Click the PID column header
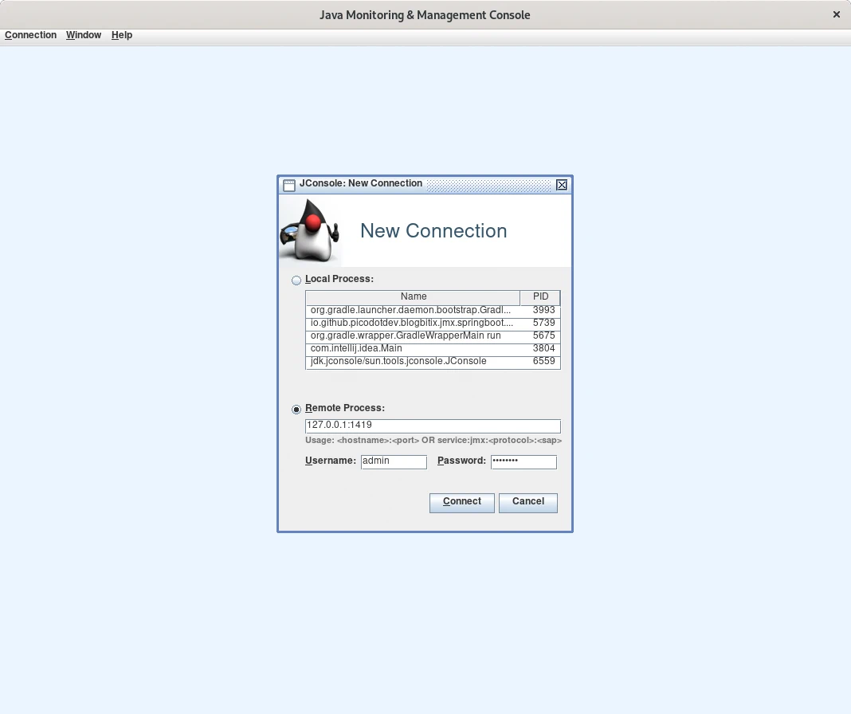Image resolution: width=851 pixels, height=714 pixels. [540, 296]
